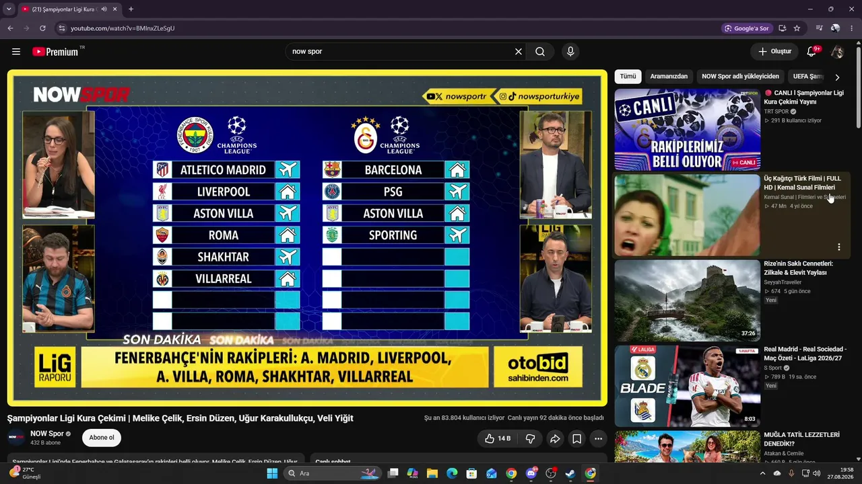This screenshot has height=484, width=862.
Task: Open Üç Kağıtçı Türk Filmi thumbnail
Action: (688, 215)
